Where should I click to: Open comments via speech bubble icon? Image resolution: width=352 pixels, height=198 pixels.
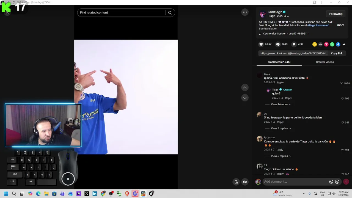[278, 44]
